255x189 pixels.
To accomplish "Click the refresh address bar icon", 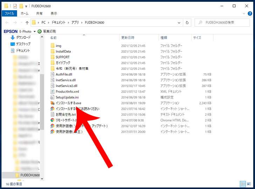I will pyautogui.click(x=187, y=23).
